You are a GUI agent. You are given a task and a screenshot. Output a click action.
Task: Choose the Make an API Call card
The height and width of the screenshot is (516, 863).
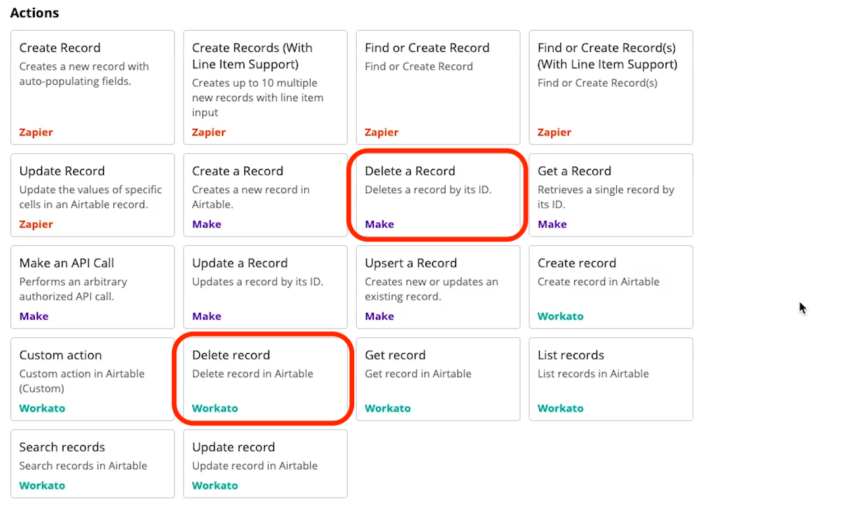[x=92, y=287]
